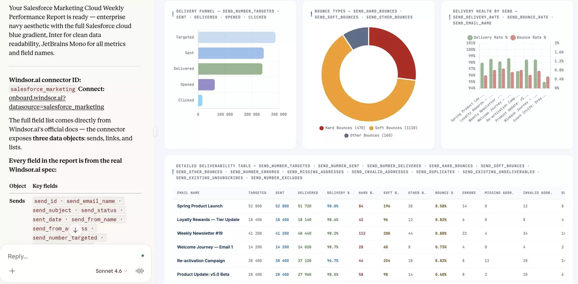
Task: Click the DELIVERY % column header
Action: [338, 193]
